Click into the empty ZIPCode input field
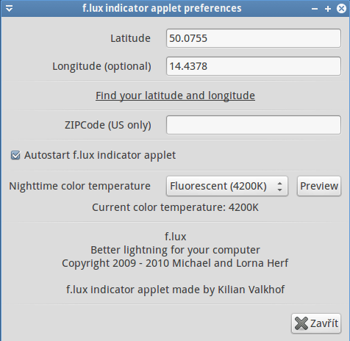 (254, 125)
